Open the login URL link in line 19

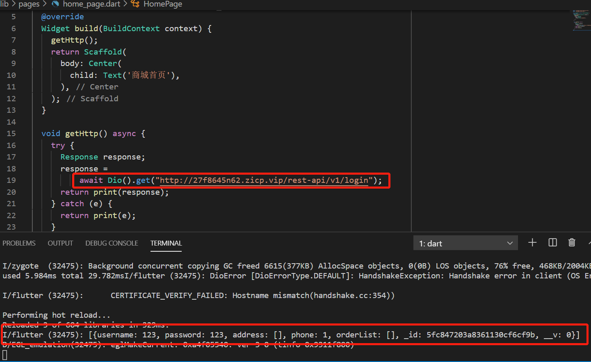tap(264, 180)
